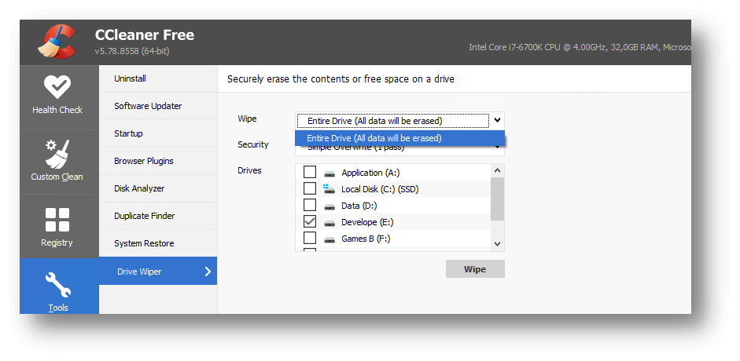Viewport: 740px width, 361px height.
Task: Click drives list scroll up arrow
Action: click(498, 171)
